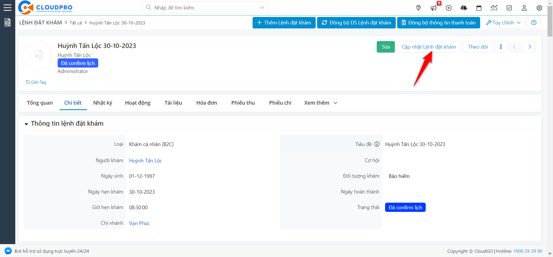553x257 pixels.
Task: Click the record avatar placeholder
Action: [38, 55]
